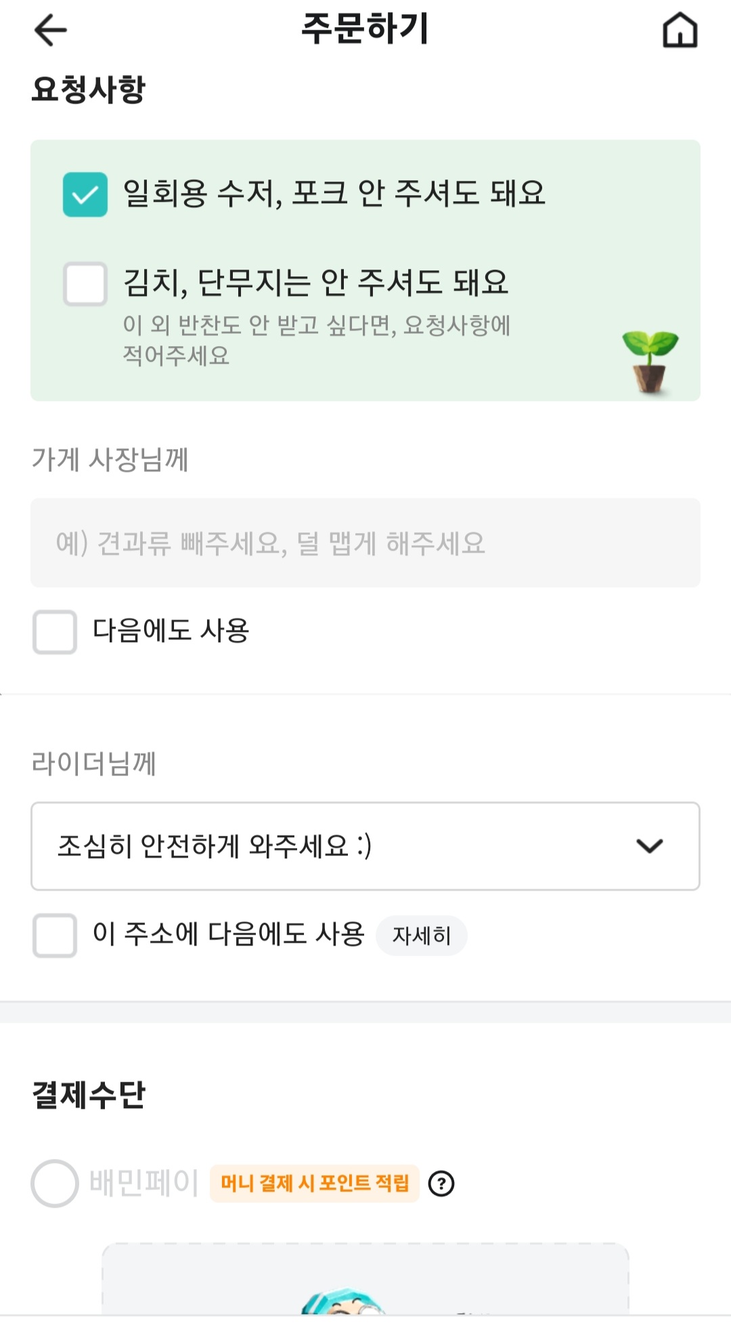Tap the sprout plant pot icon
The height and width of the screenshot is (1327, 731).
pyautogui.click(x=650, y=361)
